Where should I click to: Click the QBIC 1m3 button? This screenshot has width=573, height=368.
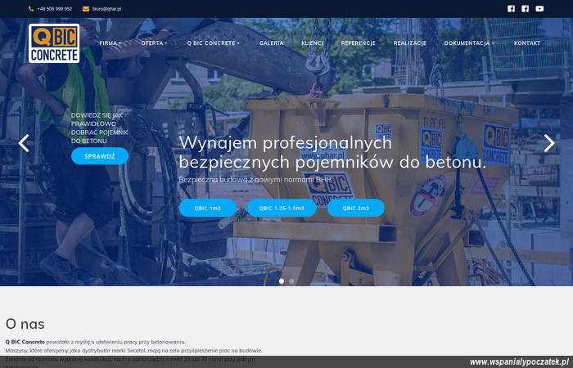click(x=208, y=208)
